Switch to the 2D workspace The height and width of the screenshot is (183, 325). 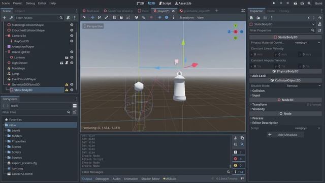(x=140, y=3)
